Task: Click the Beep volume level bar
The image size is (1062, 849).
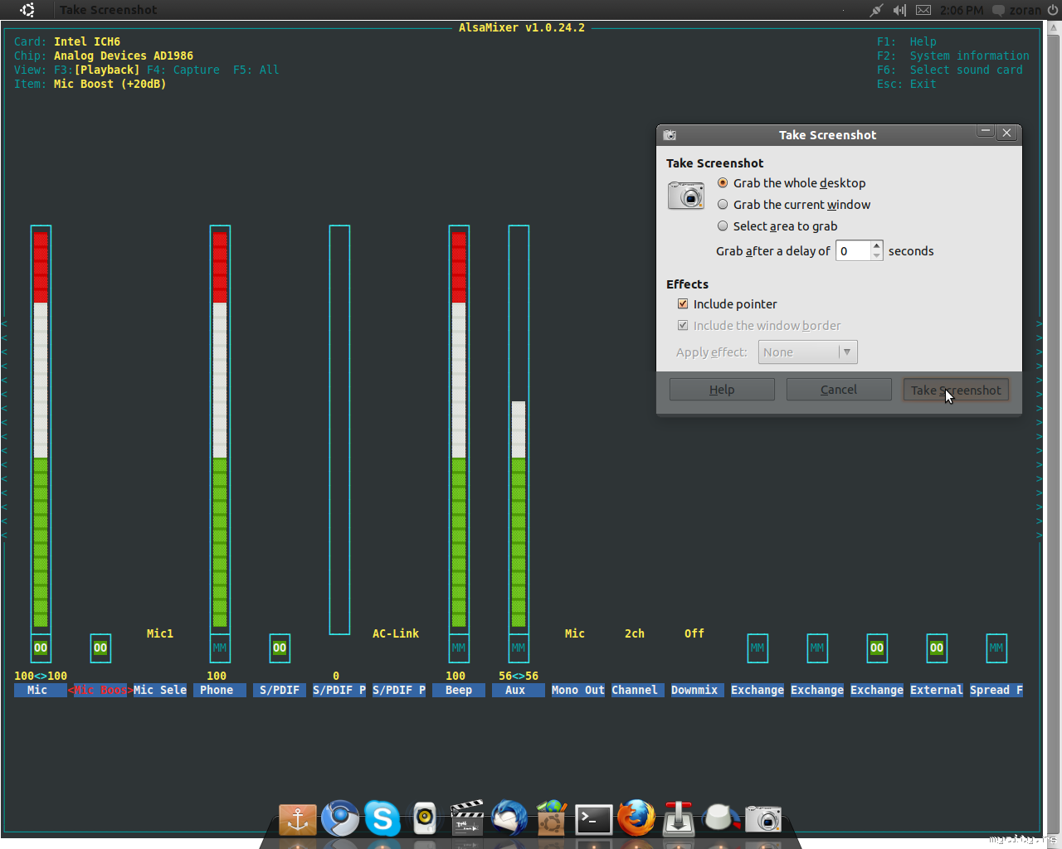Action: pos(459,429)
